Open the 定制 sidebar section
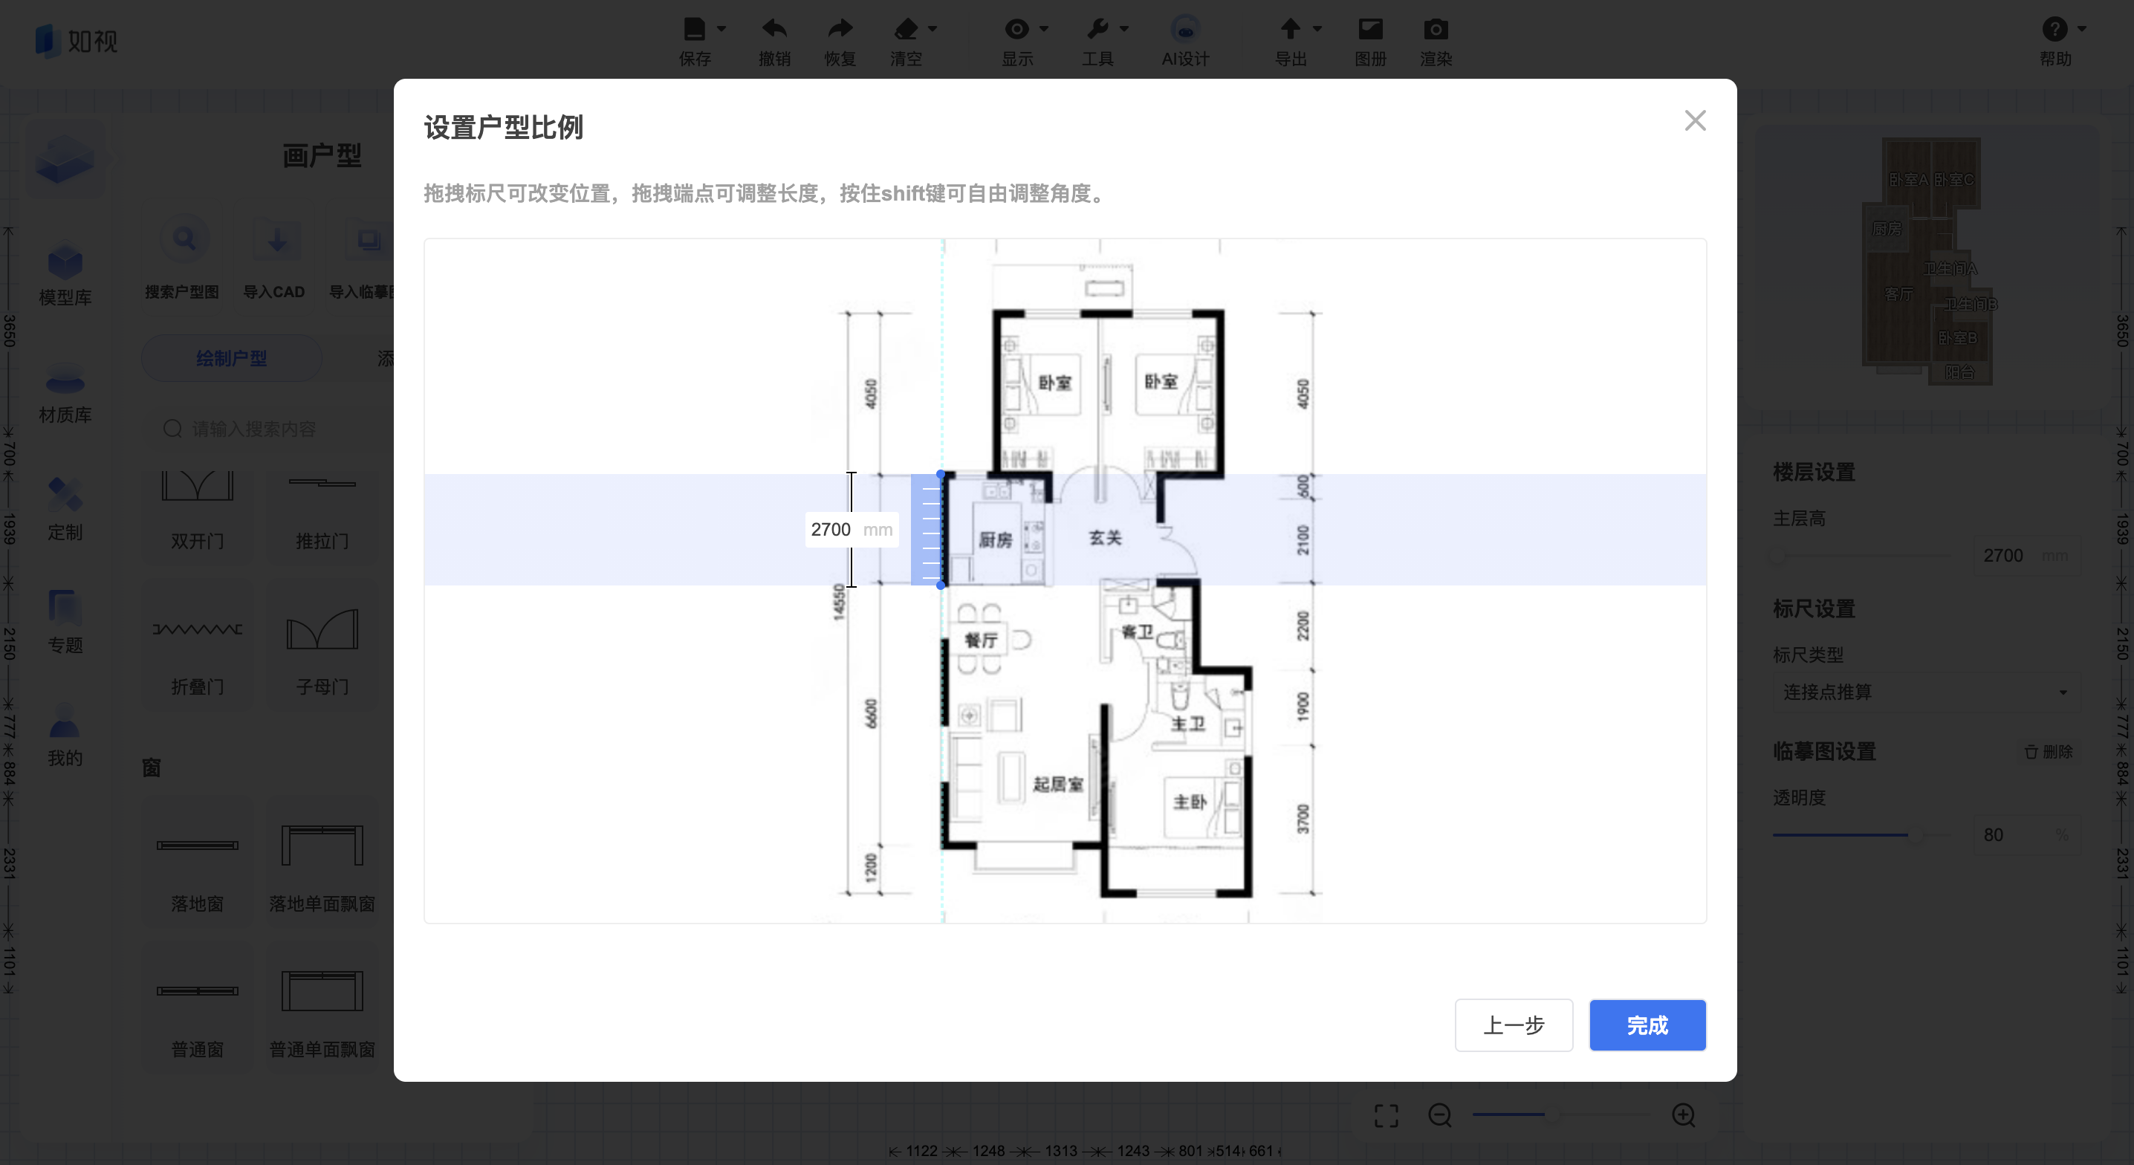Viewport: 2134px width, 1165px height. [x=65, y=510]
